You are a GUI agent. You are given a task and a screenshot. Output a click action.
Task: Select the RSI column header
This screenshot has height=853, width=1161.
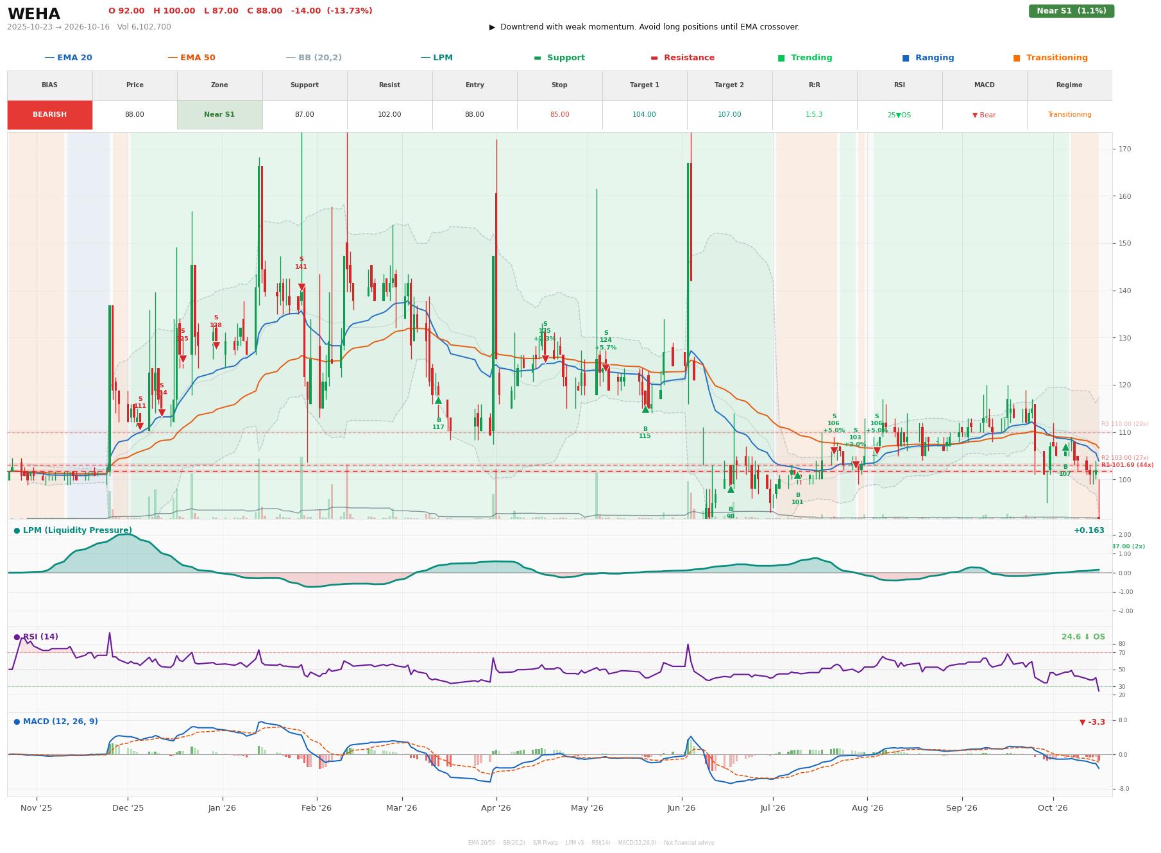coord(899,85)
